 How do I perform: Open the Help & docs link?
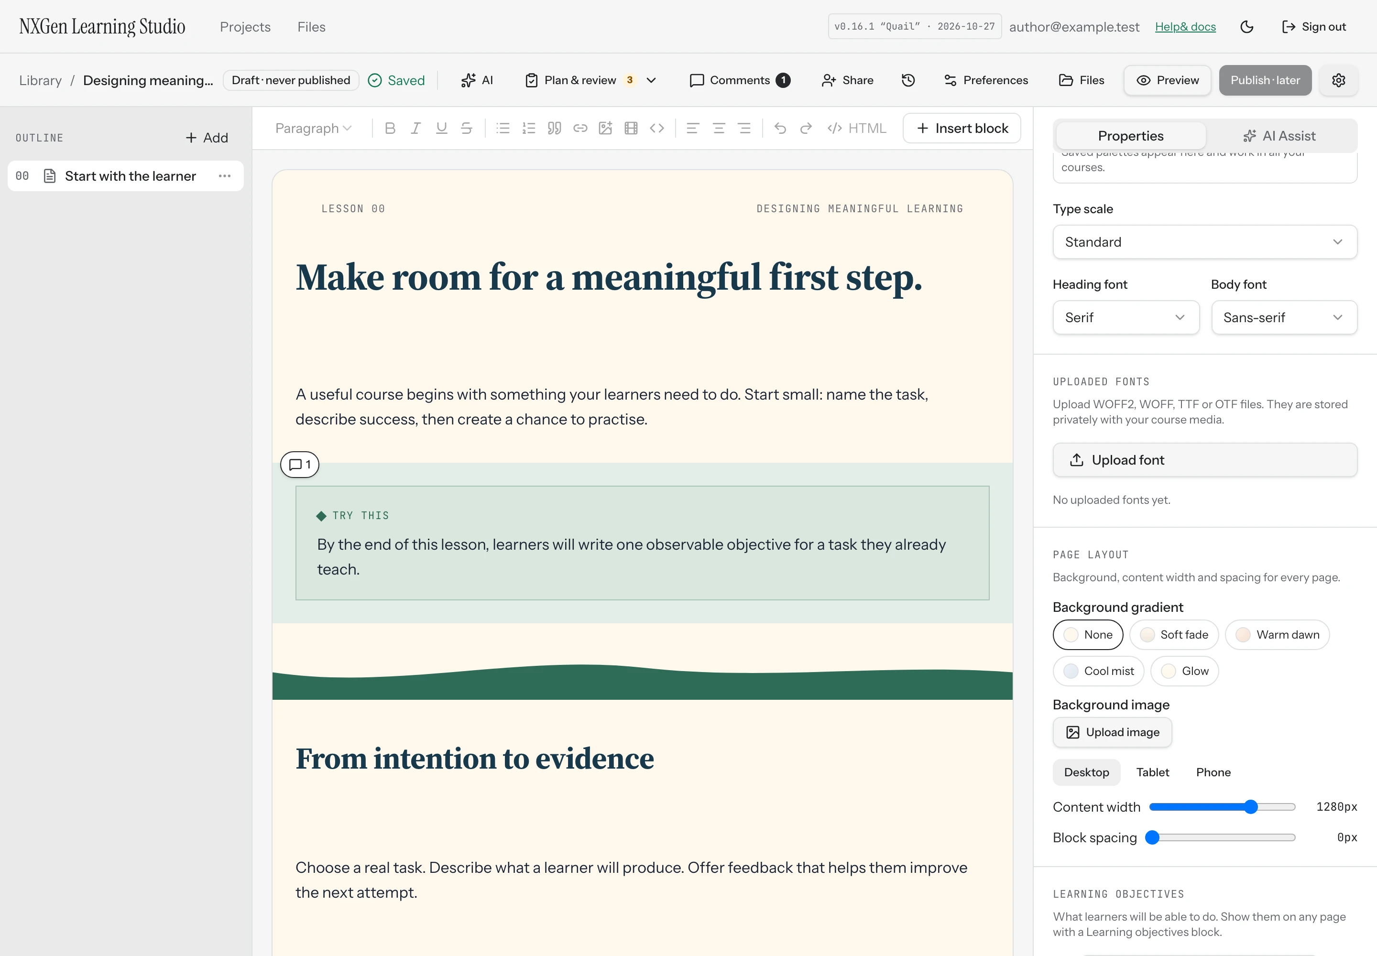tap(1185, 27)
